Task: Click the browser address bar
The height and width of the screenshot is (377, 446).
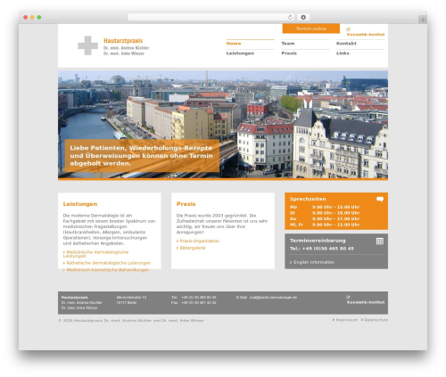Action: pyautogui.click(x=211, y=17)
